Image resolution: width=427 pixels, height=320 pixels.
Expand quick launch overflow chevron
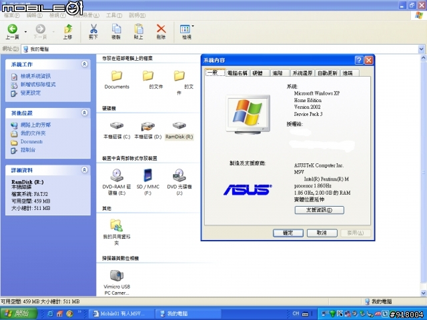point(79,311)
